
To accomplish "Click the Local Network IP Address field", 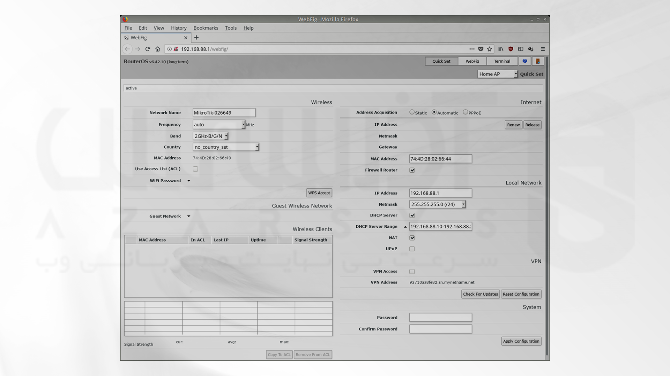I will 440,193.
